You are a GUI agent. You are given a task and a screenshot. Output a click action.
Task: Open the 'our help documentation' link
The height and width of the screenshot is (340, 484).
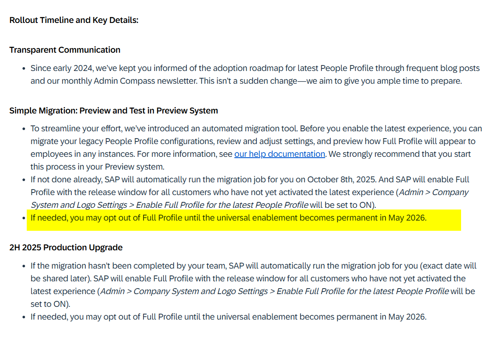pos(279,154)
